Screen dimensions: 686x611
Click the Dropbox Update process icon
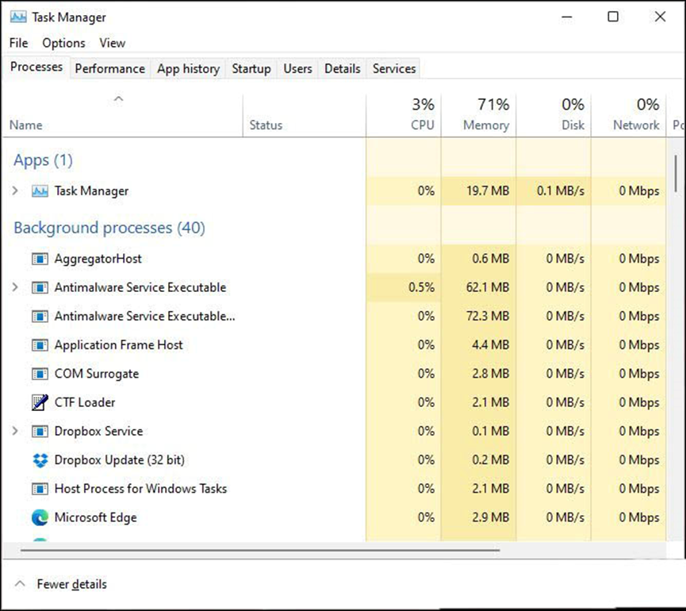(40, 460)
